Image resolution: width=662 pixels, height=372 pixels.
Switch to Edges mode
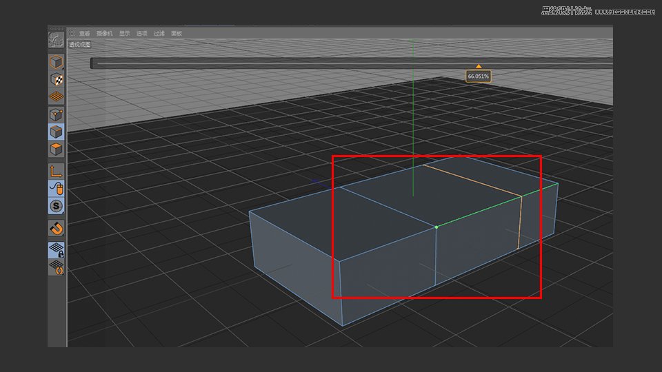point(56,132)
